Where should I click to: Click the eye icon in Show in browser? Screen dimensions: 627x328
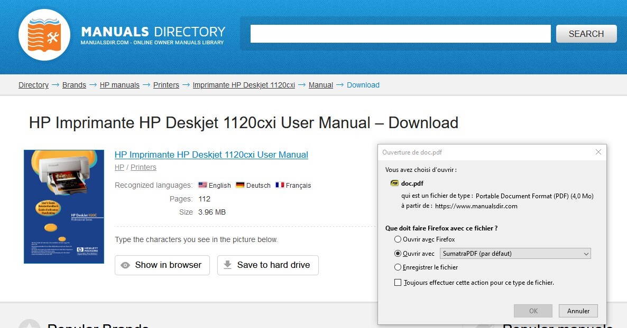(125, 265)
